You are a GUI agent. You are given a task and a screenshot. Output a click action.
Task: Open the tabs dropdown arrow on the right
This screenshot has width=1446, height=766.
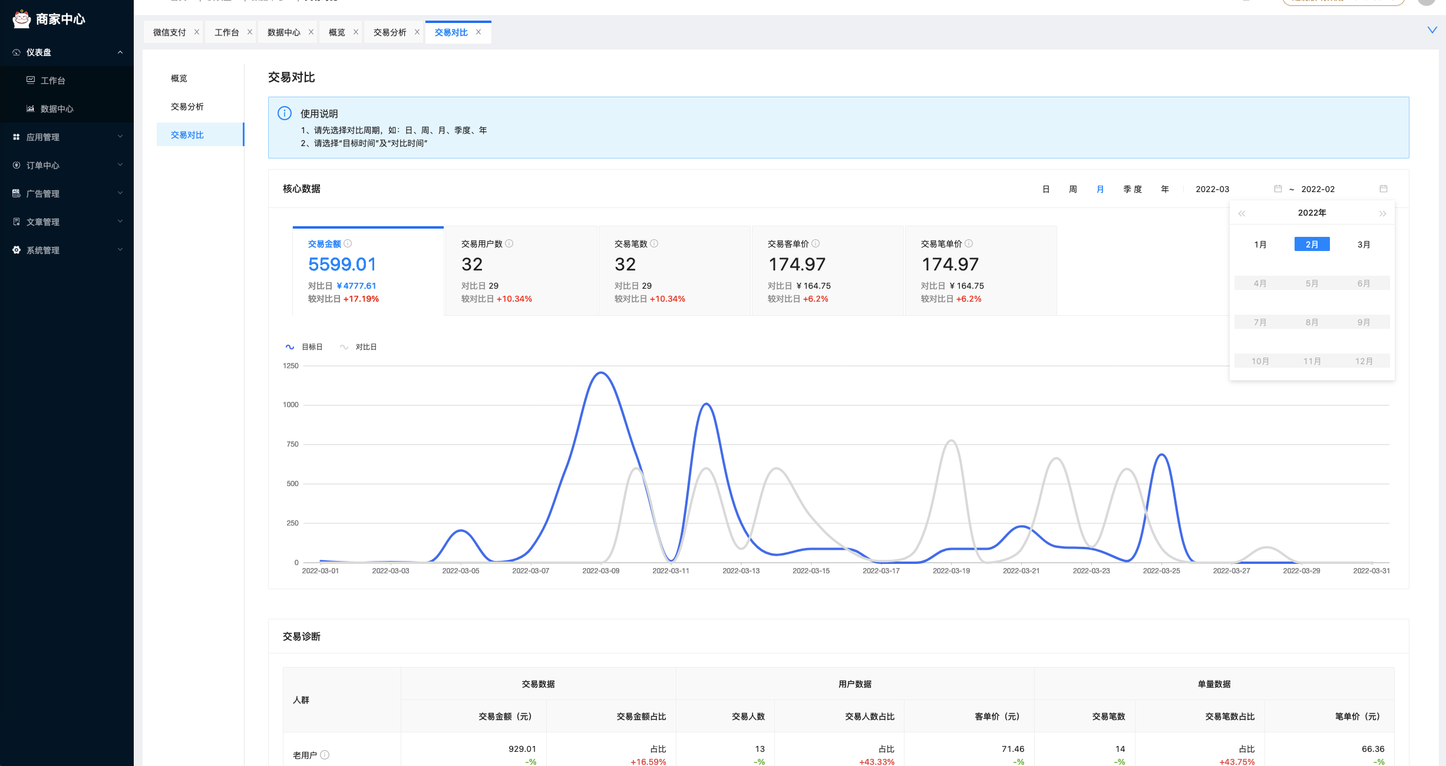pyautogui.click(x=1432, y=30)
